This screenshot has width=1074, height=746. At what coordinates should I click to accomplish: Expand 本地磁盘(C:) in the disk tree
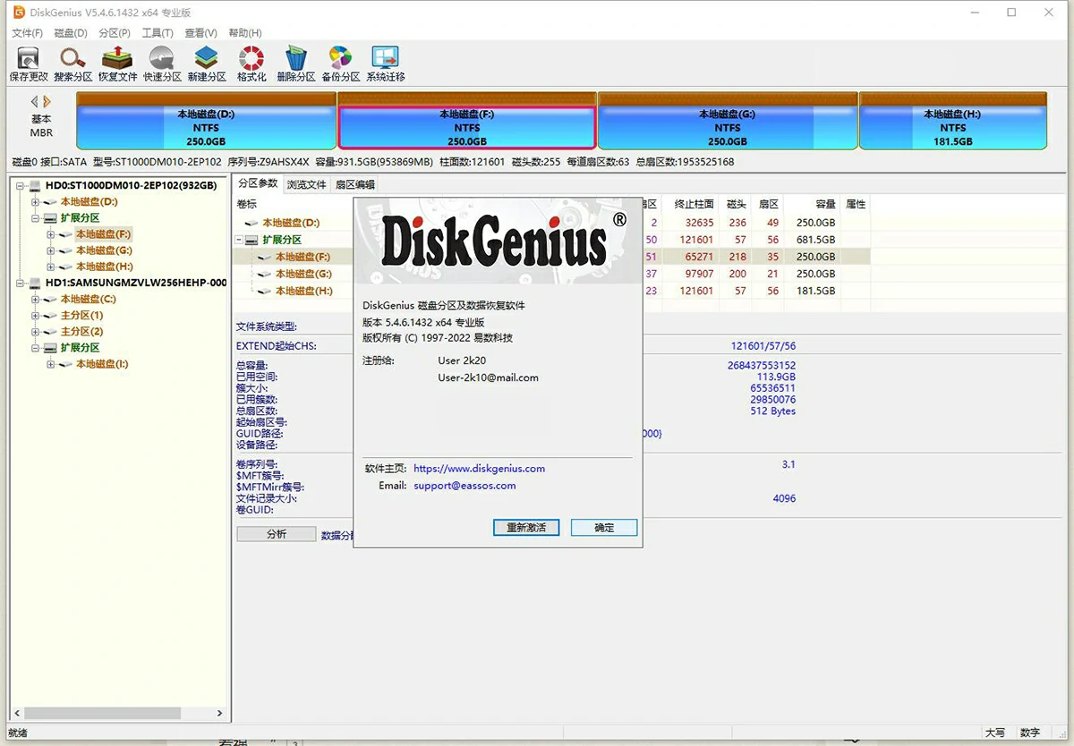(35, 299)
